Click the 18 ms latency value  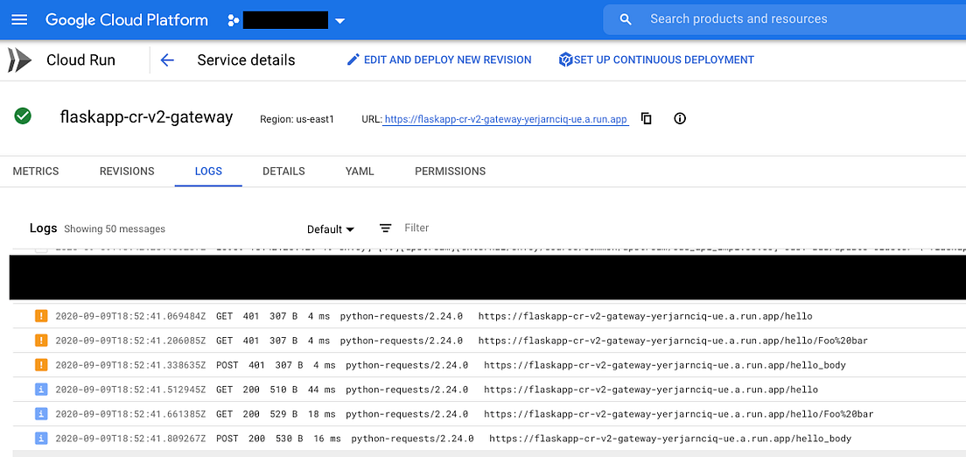click(x=324, y=414)
